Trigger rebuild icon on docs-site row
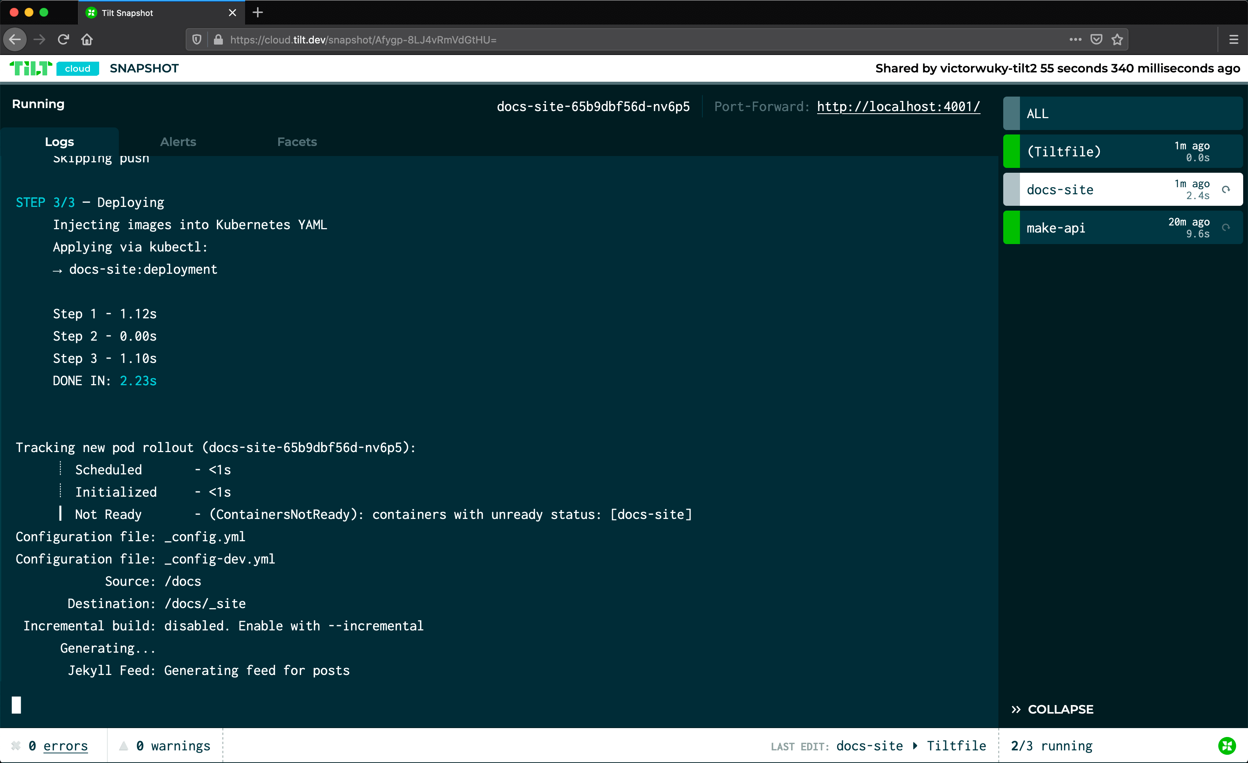This screenshot has width=1248, height=763. pyautogui.click(x=1226, y=189)
